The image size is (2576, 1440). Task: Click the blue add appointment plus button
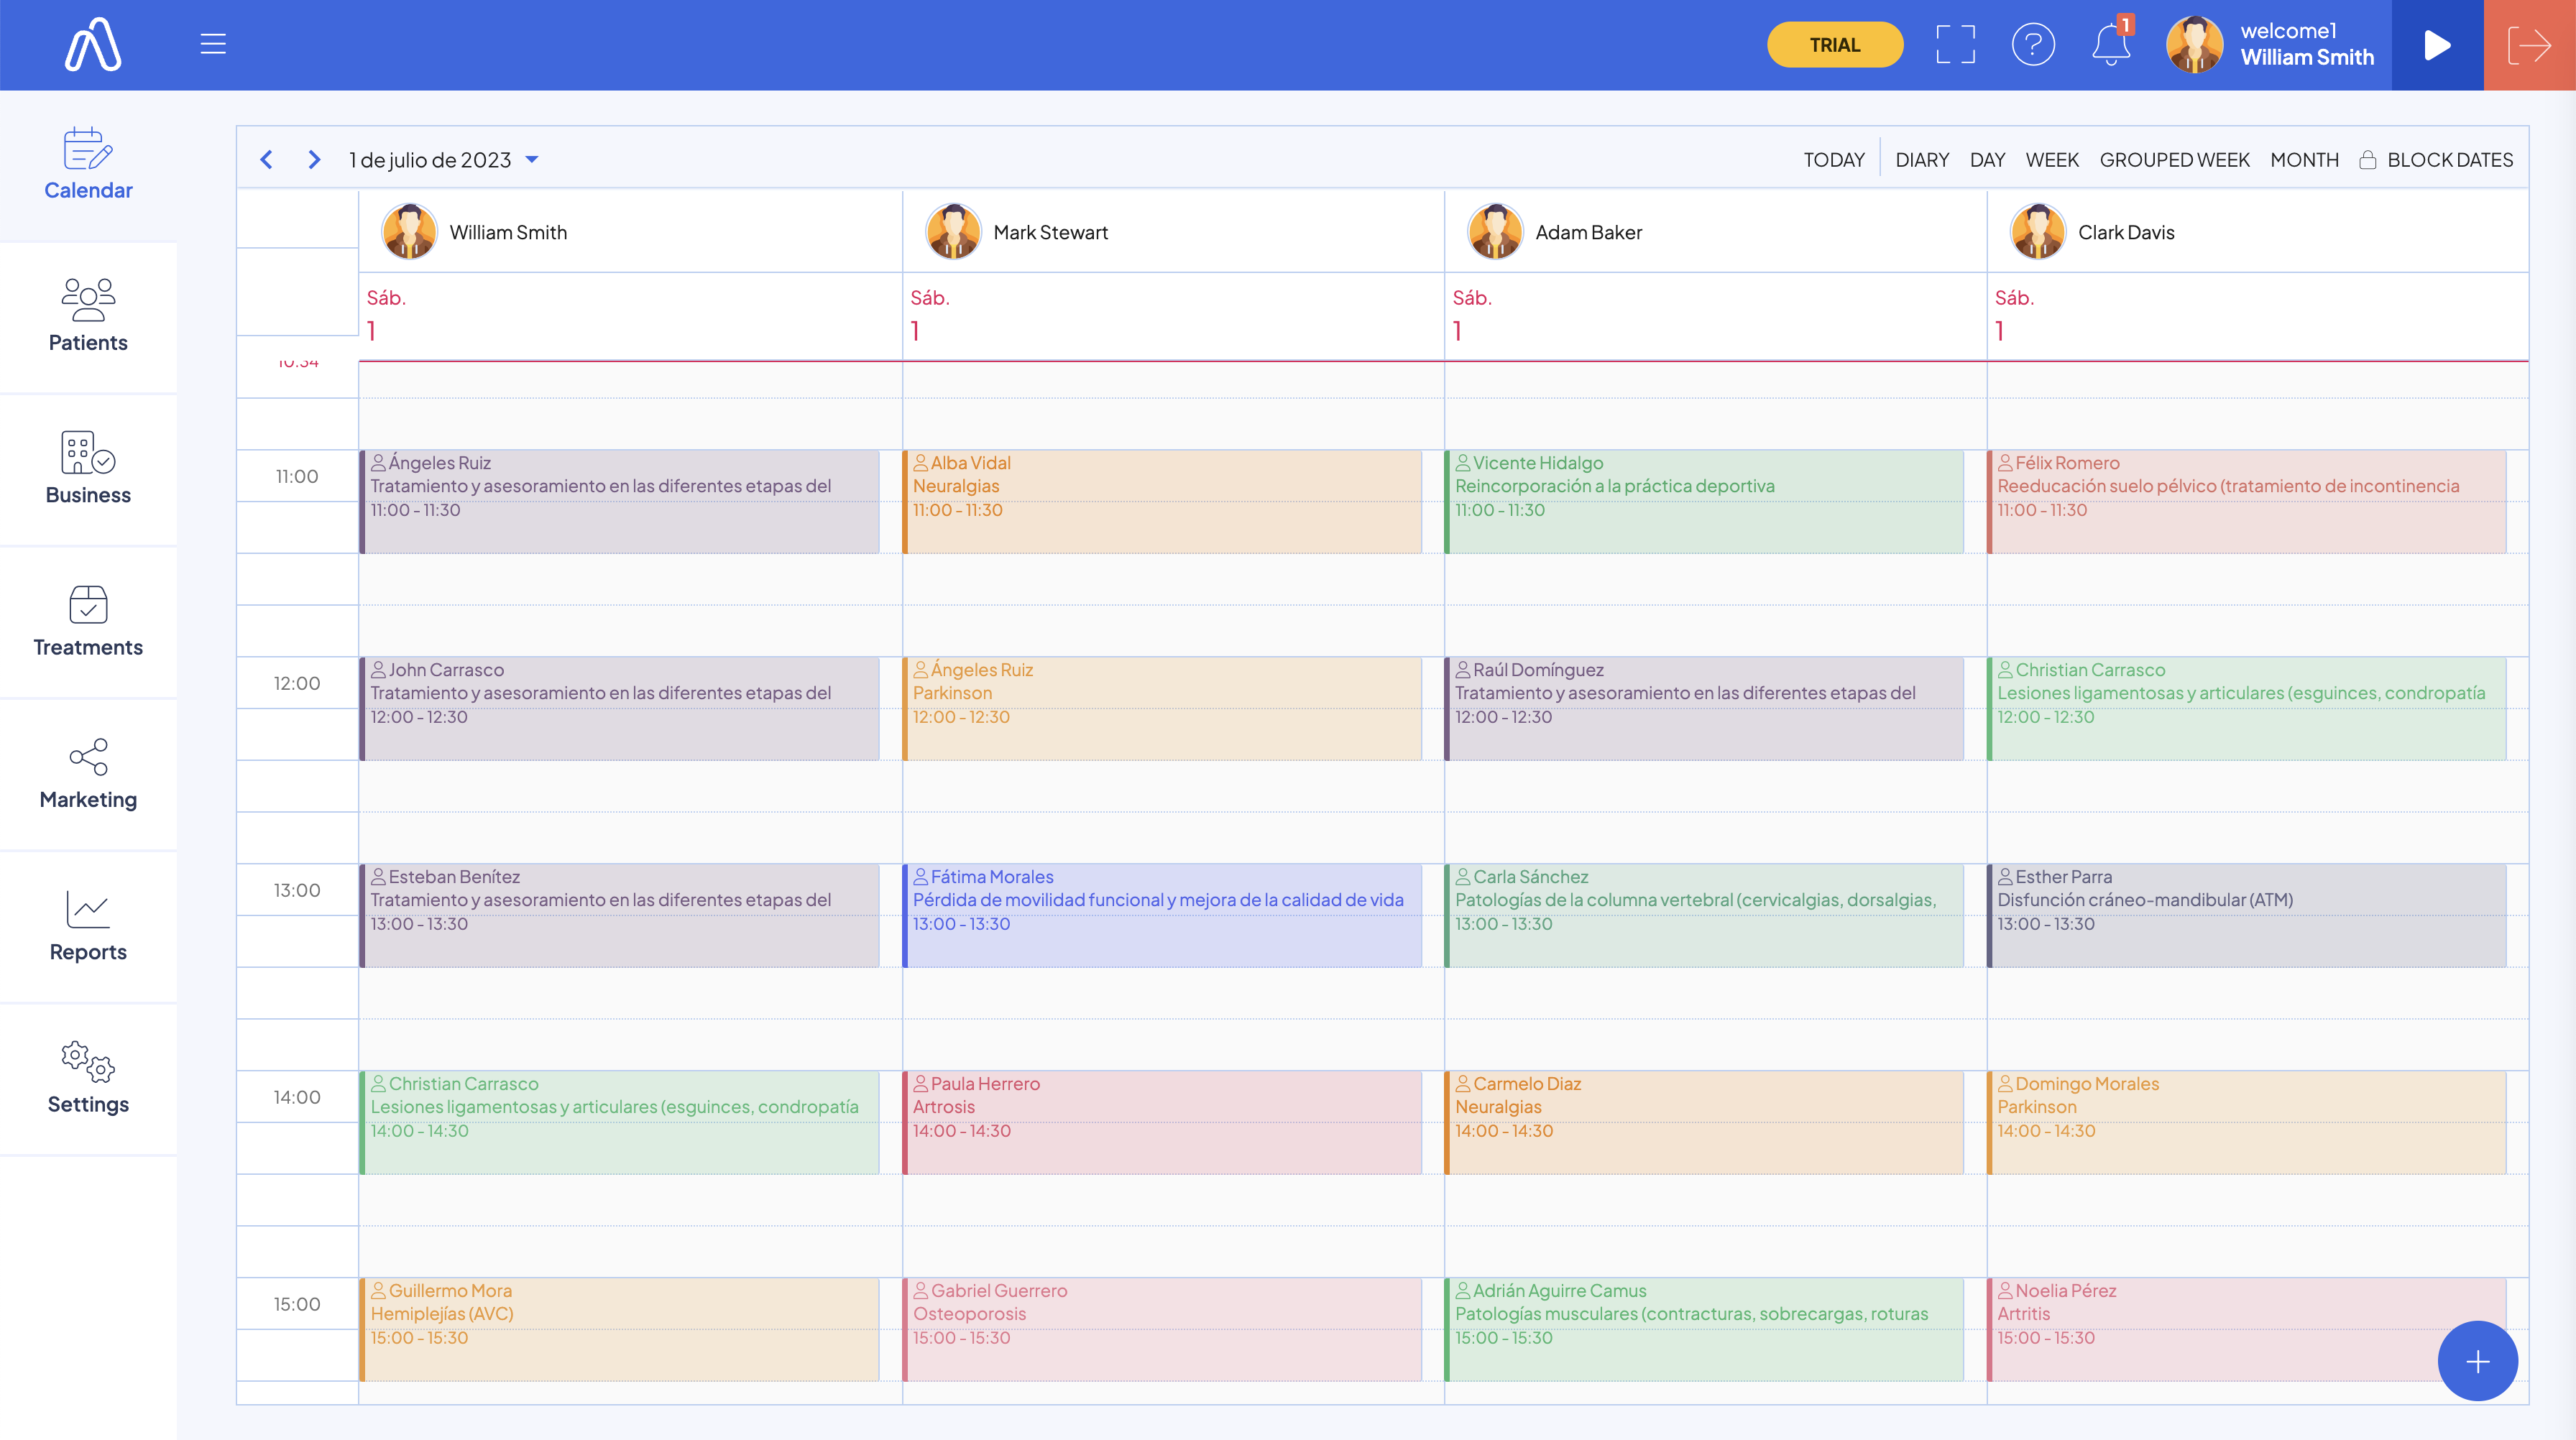point(2477,1361)
